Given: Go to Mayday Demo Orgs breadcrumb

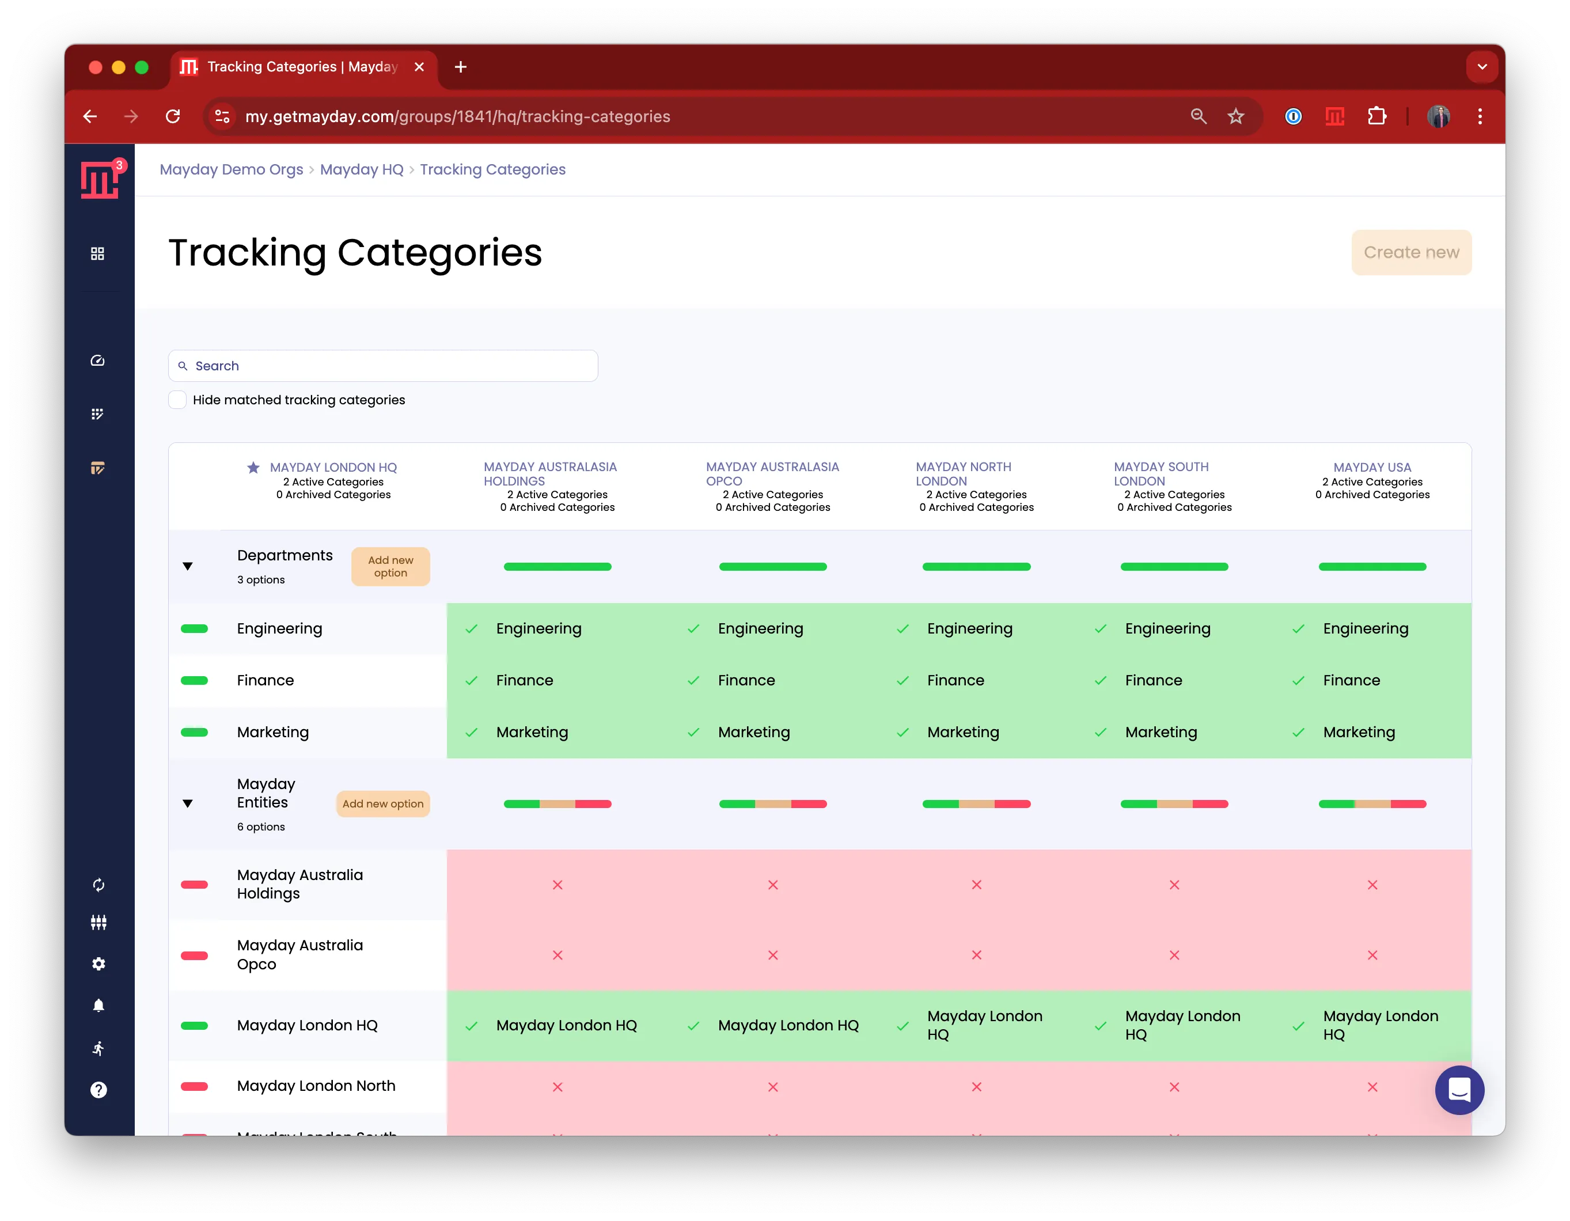Looking at the screenshot, I should (232, 170).
